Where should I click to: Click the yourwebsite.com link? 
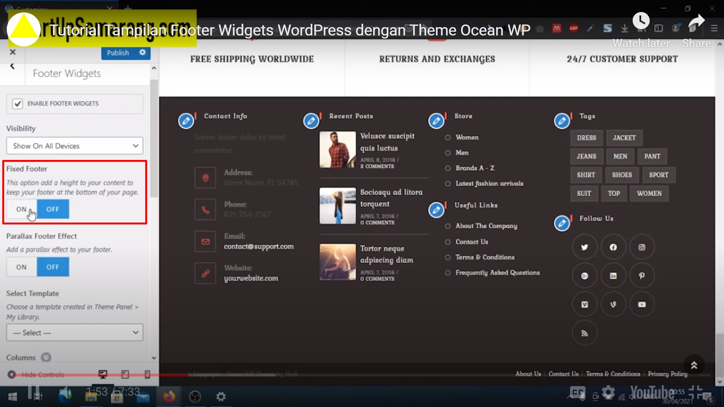251,278
